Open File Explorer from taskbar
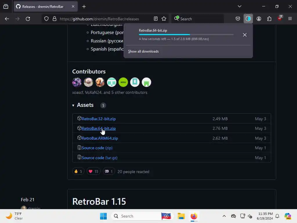The width and height of the screenshot is (297, 223). coord(181,216)
